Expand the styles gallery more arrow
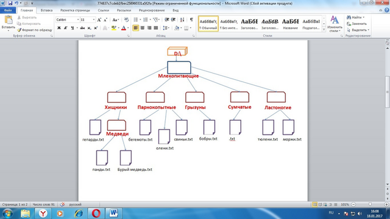The width and height of the screenshot is (390, 219). [x=324, y=30]
